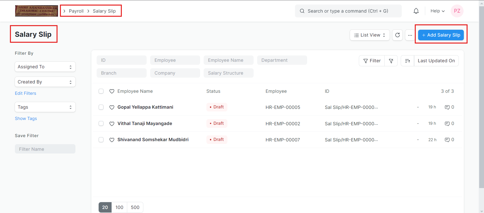The image size is (484, 213).
Task: Click the Filter Name input
Action: coord(45,149)
